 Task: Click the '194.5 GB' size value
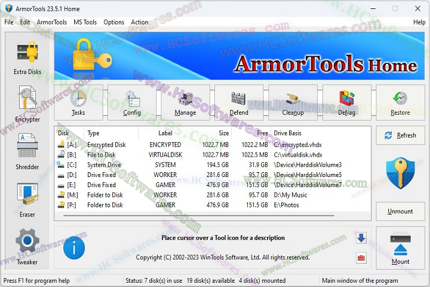(218, 165)
